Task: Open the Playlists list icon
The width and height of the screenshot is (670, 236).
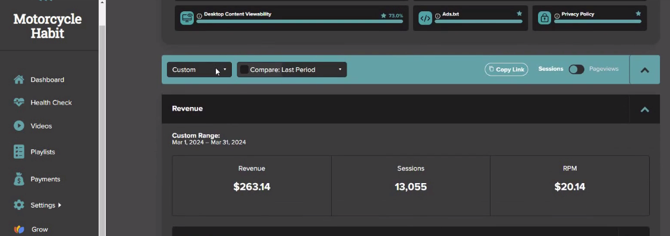Action: [19, 152]
